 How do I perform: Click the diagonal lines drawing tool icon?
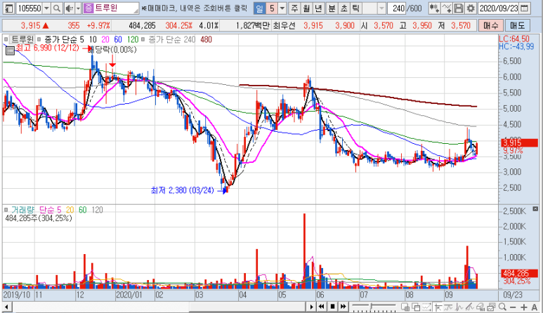pyautogui.click(x=470, y=307)
